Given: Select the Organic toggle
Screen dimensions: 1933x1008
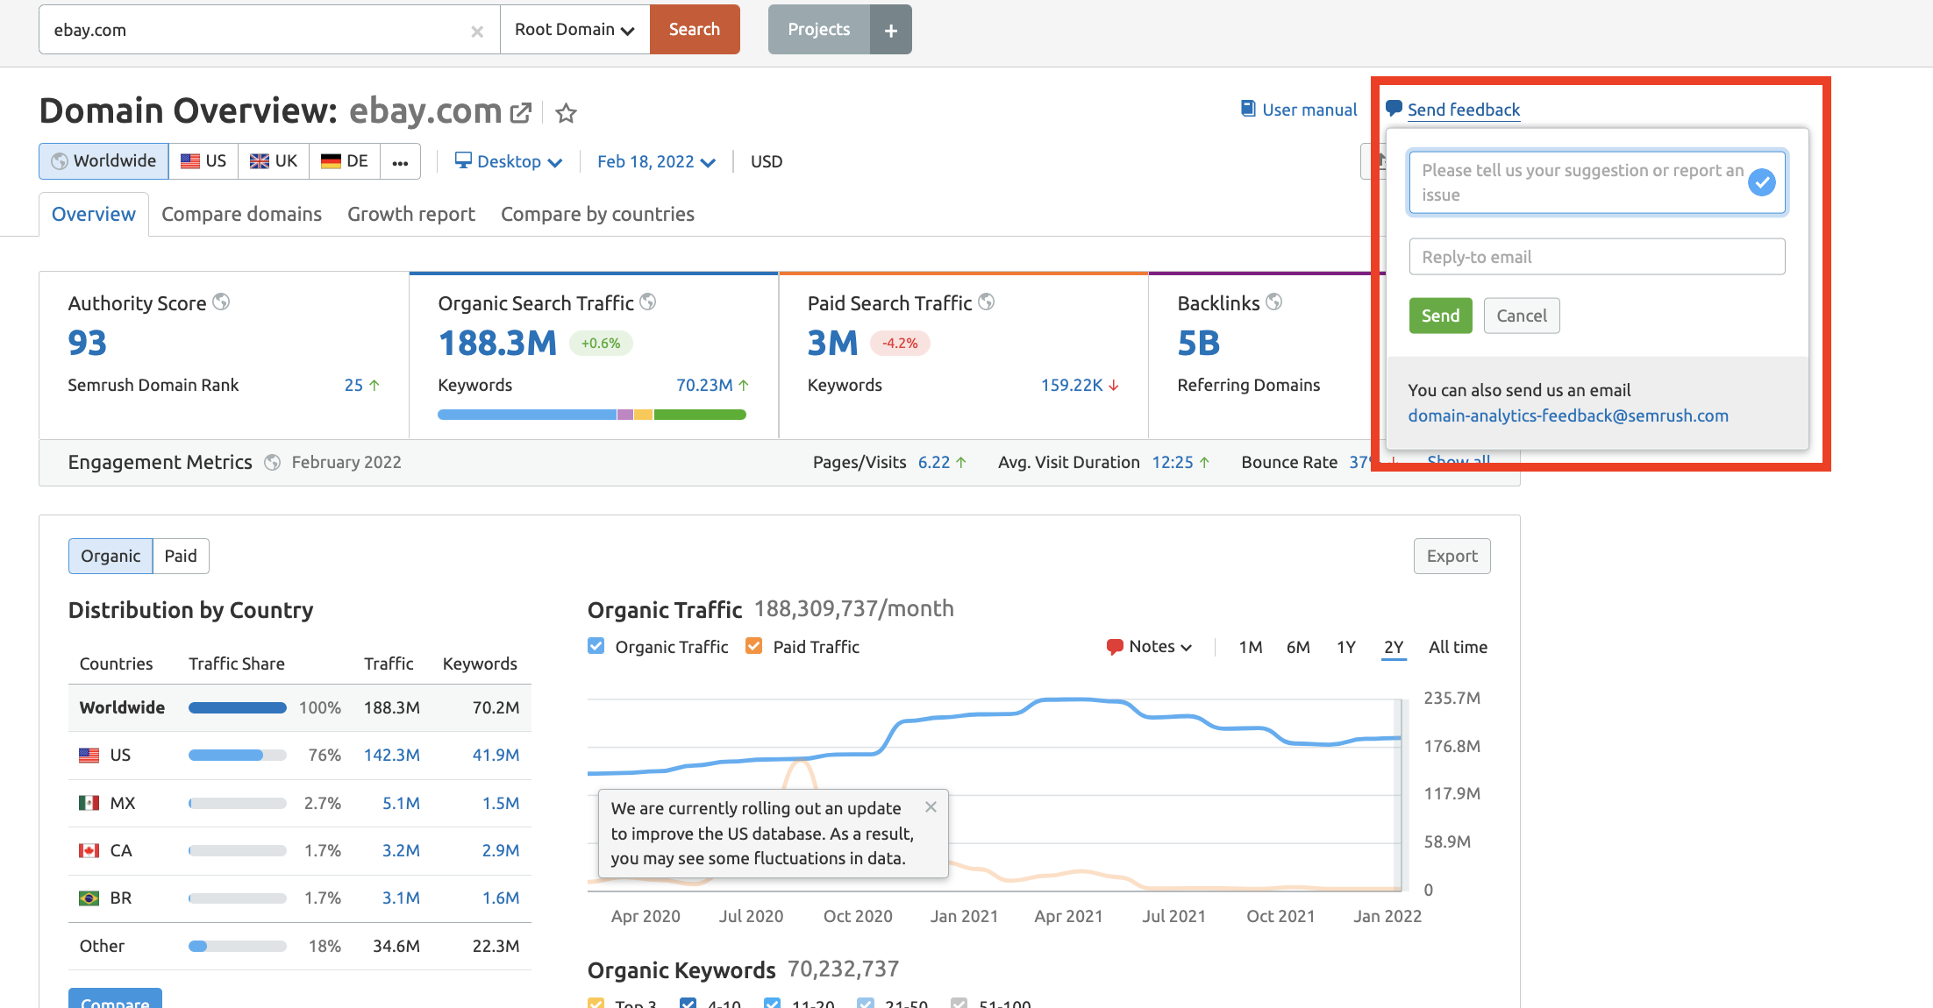Looking at the screenshot, I should point(111,556).
